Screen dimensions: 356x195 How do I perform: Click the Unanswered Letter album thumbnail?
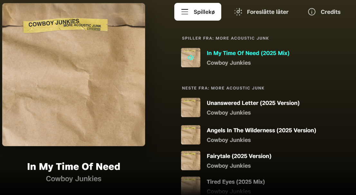coord(191,107)
